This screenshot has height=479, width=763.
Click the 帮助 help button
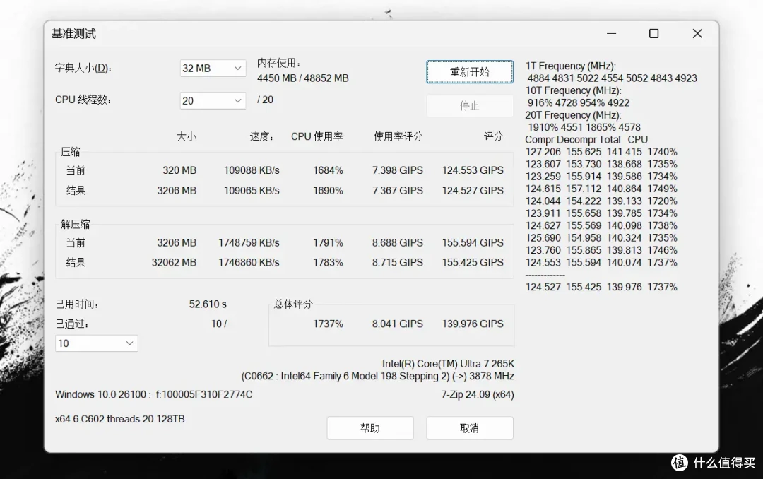point(369,428)
